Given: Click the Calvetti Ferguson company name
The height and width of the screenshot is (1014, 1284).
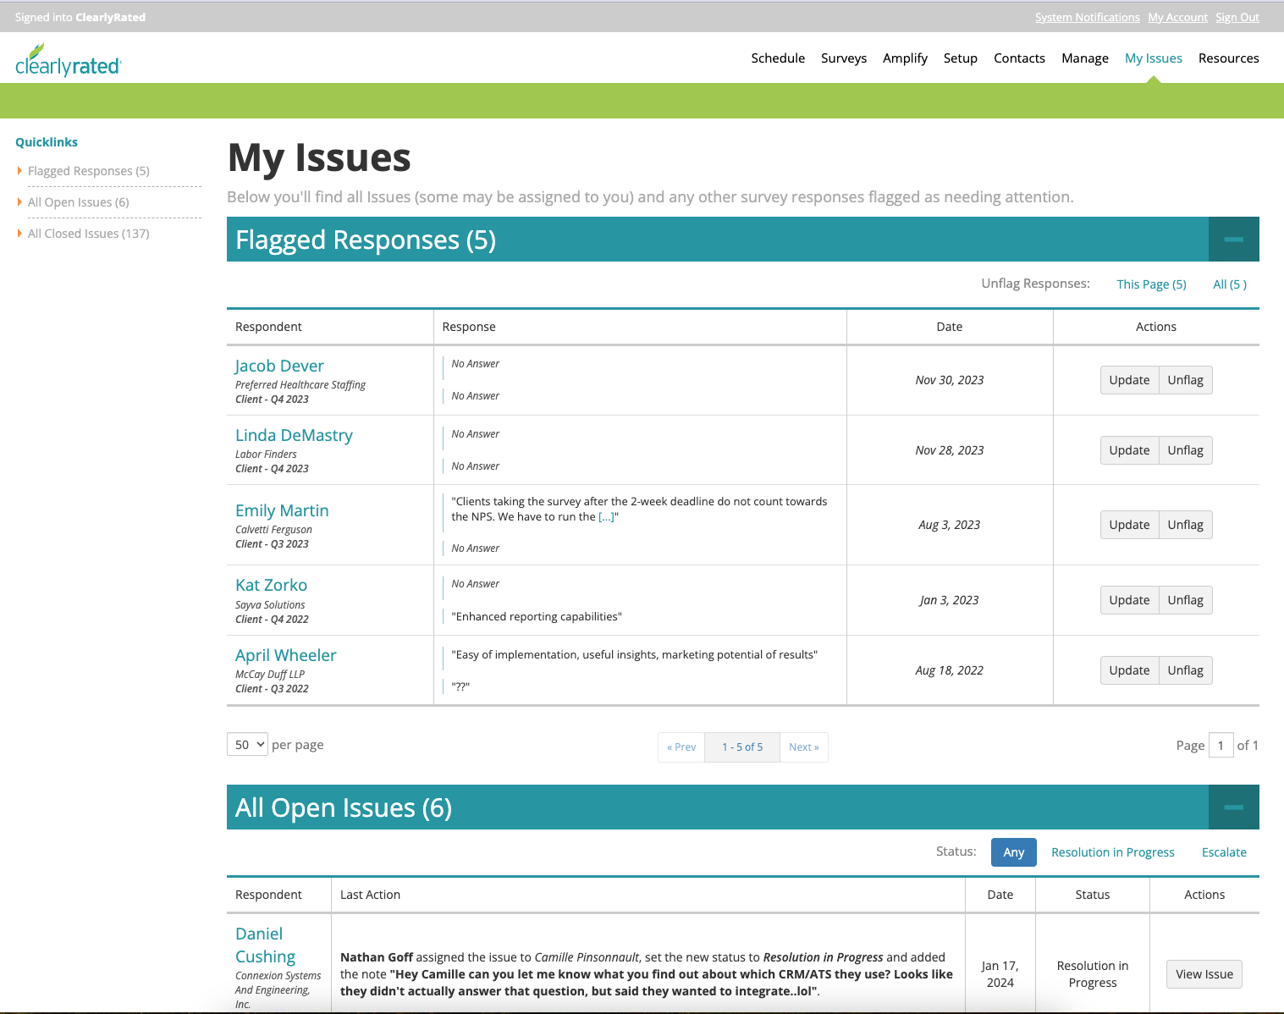Looking at the screenshot, I should tap(273, 530).
